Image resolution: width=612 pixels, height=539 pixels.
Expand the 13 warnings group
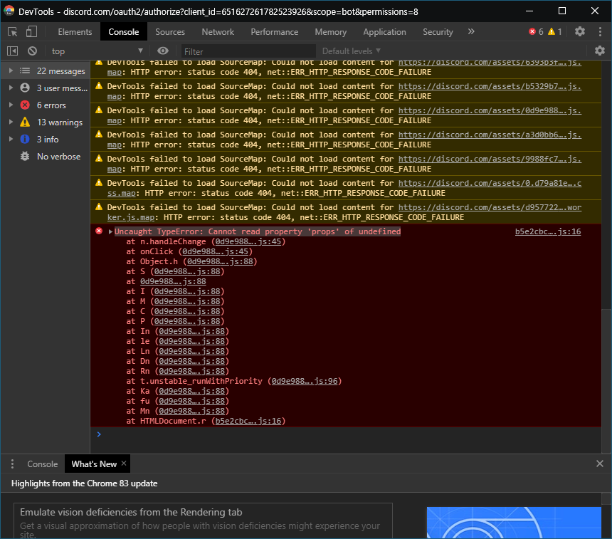point(11,122)
